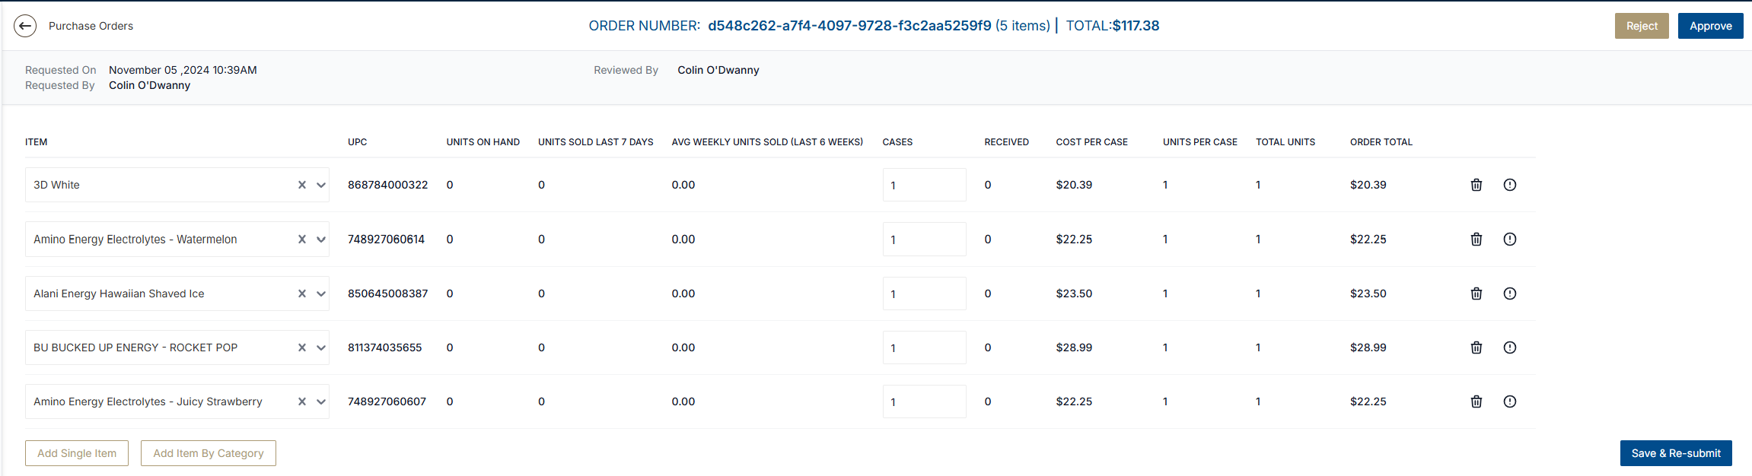Click Add Item By Category
The height and width of the screenshot is (476, 1752).
click(x=208, y=453)
